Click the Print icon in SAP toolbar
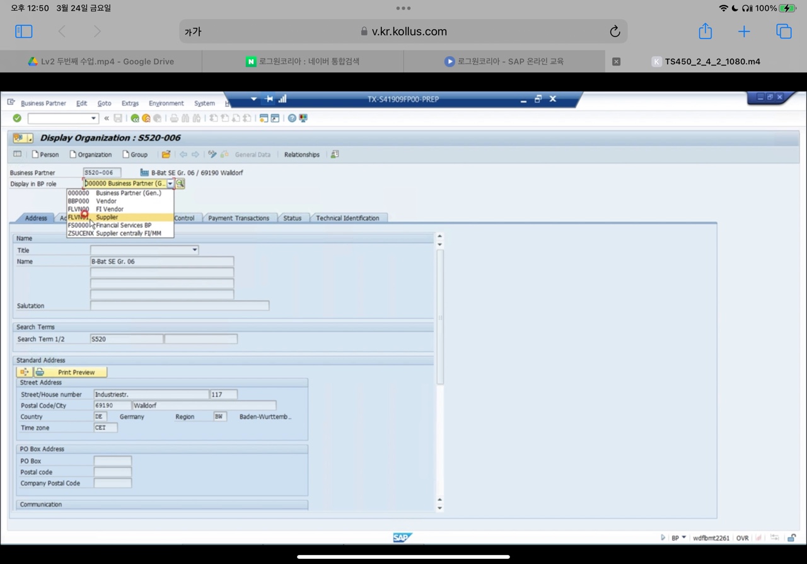The width and height of the screenshot is (807, 564). point(174,118)
